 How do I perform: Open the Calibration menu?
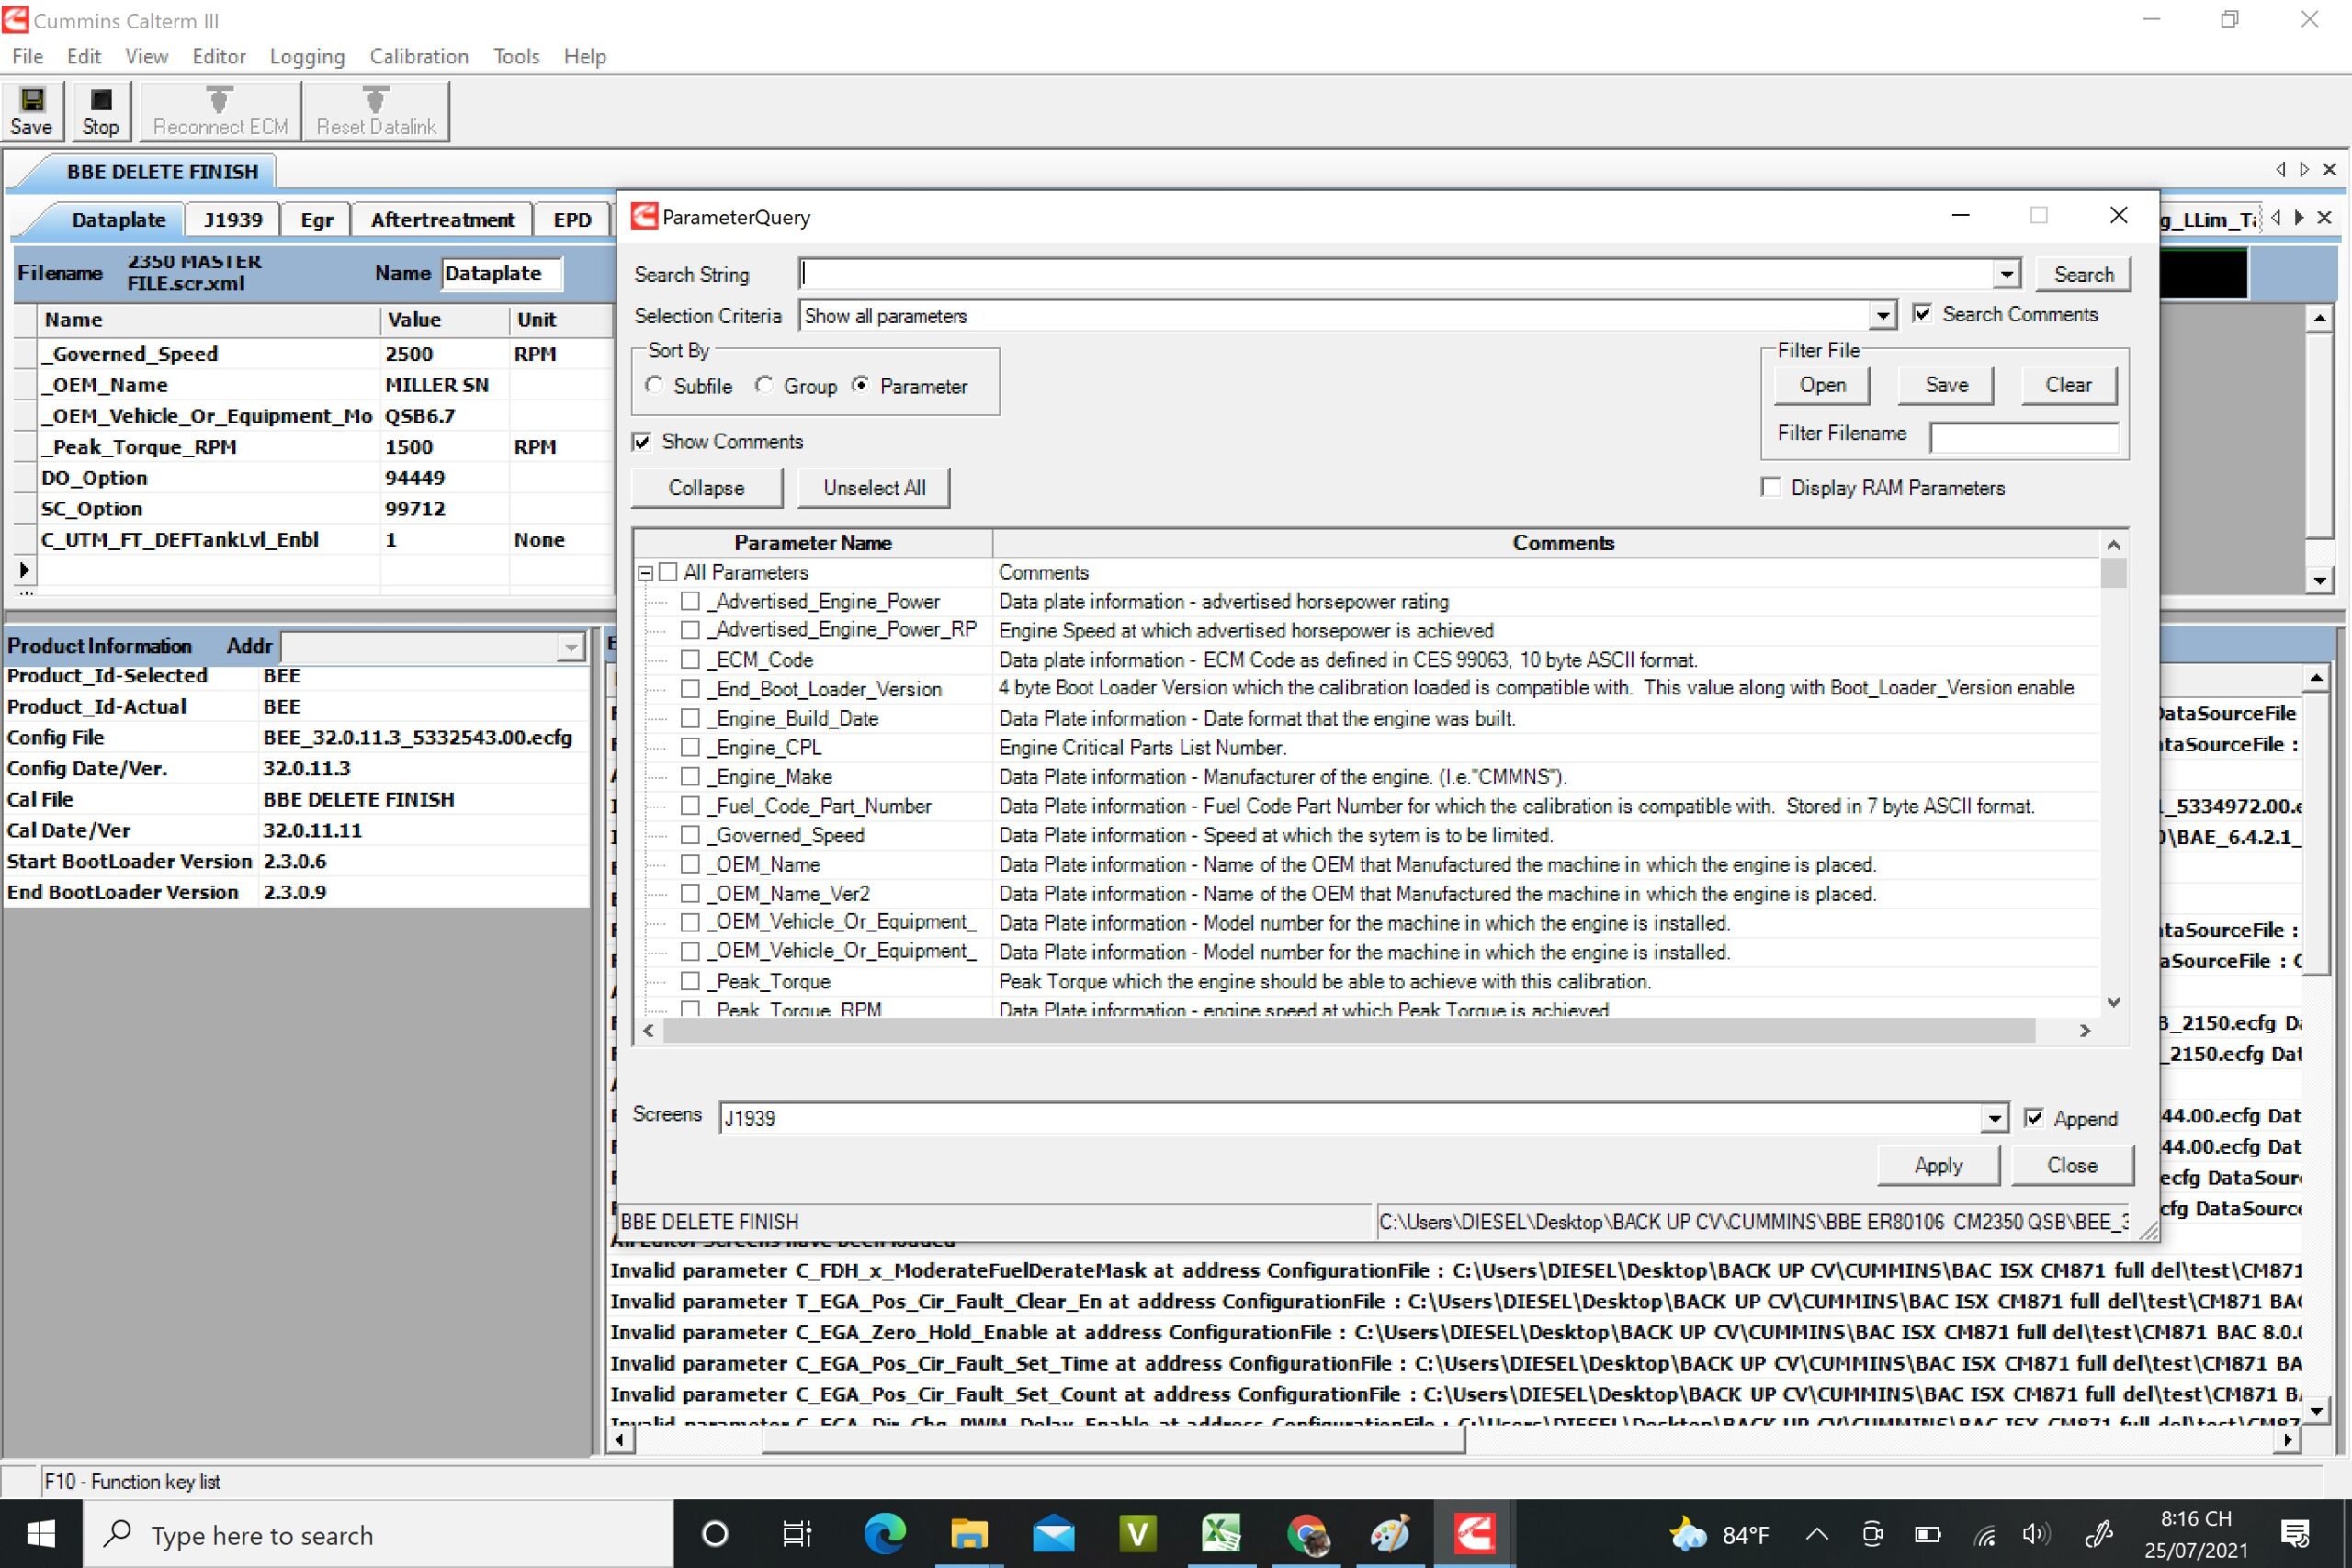(418, 56)
